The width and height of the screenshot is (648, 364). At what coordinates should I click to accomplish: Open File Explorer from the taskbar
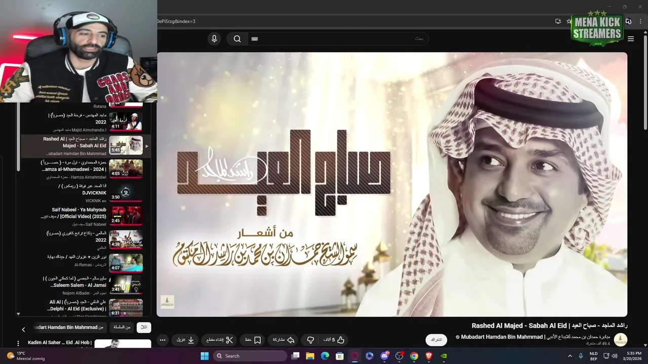310,356
